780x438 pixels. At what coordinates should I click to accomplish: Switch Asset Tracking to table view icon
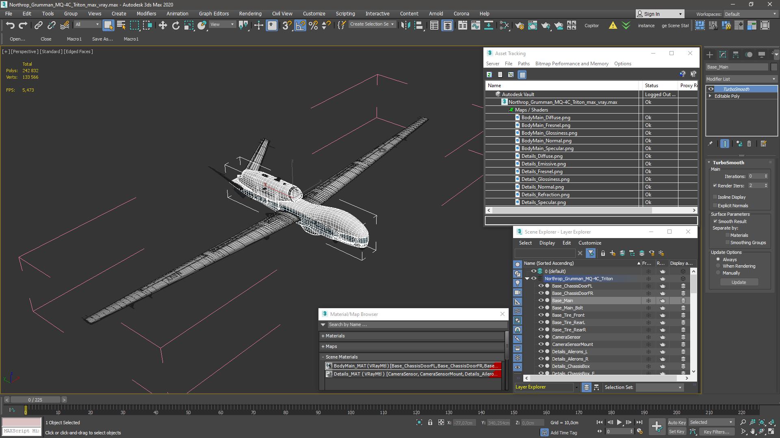522,75
